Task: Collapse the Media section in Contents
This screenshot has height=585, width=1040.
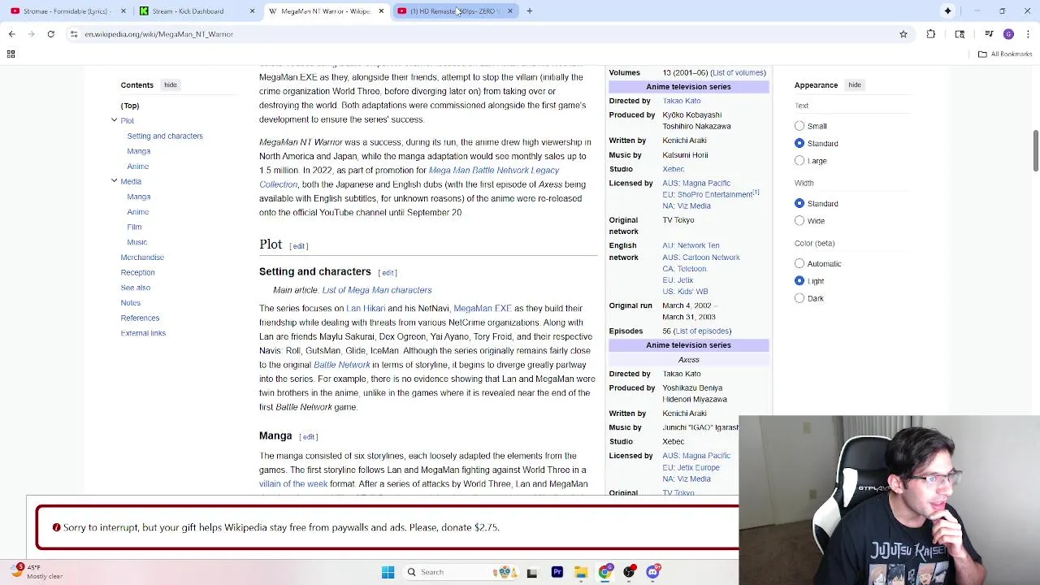Action: (114, 181)
